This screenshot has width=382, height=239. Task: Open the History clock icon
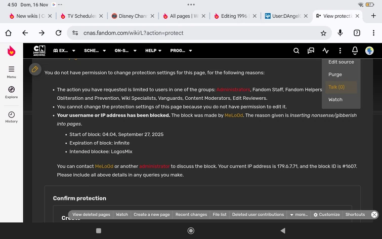coord(12,117)
